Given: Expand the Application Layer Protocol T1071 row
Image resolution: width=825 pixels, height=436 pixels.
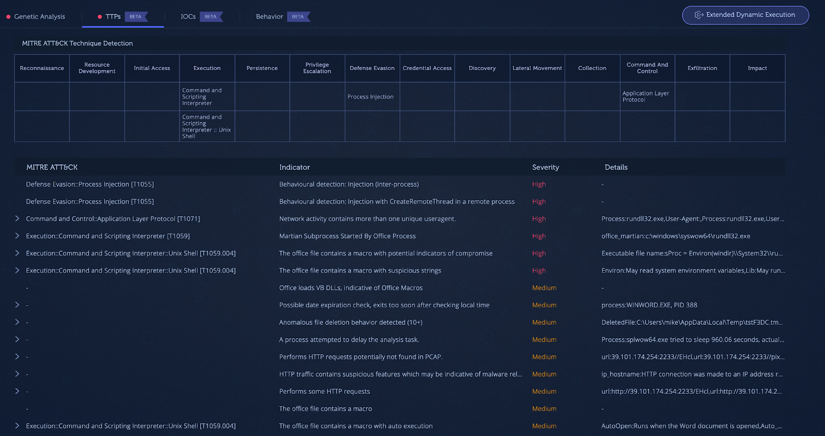Looking at the screenshot, I should click(x=17, y=219).
